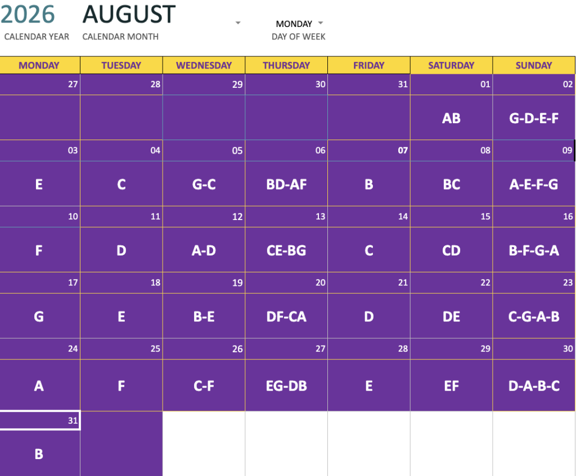Image resolution: width=576 pixels, height=476 pixels.
Task: Select the C-G-A-B cell on Sunday 23
Action: coord(534,316)
